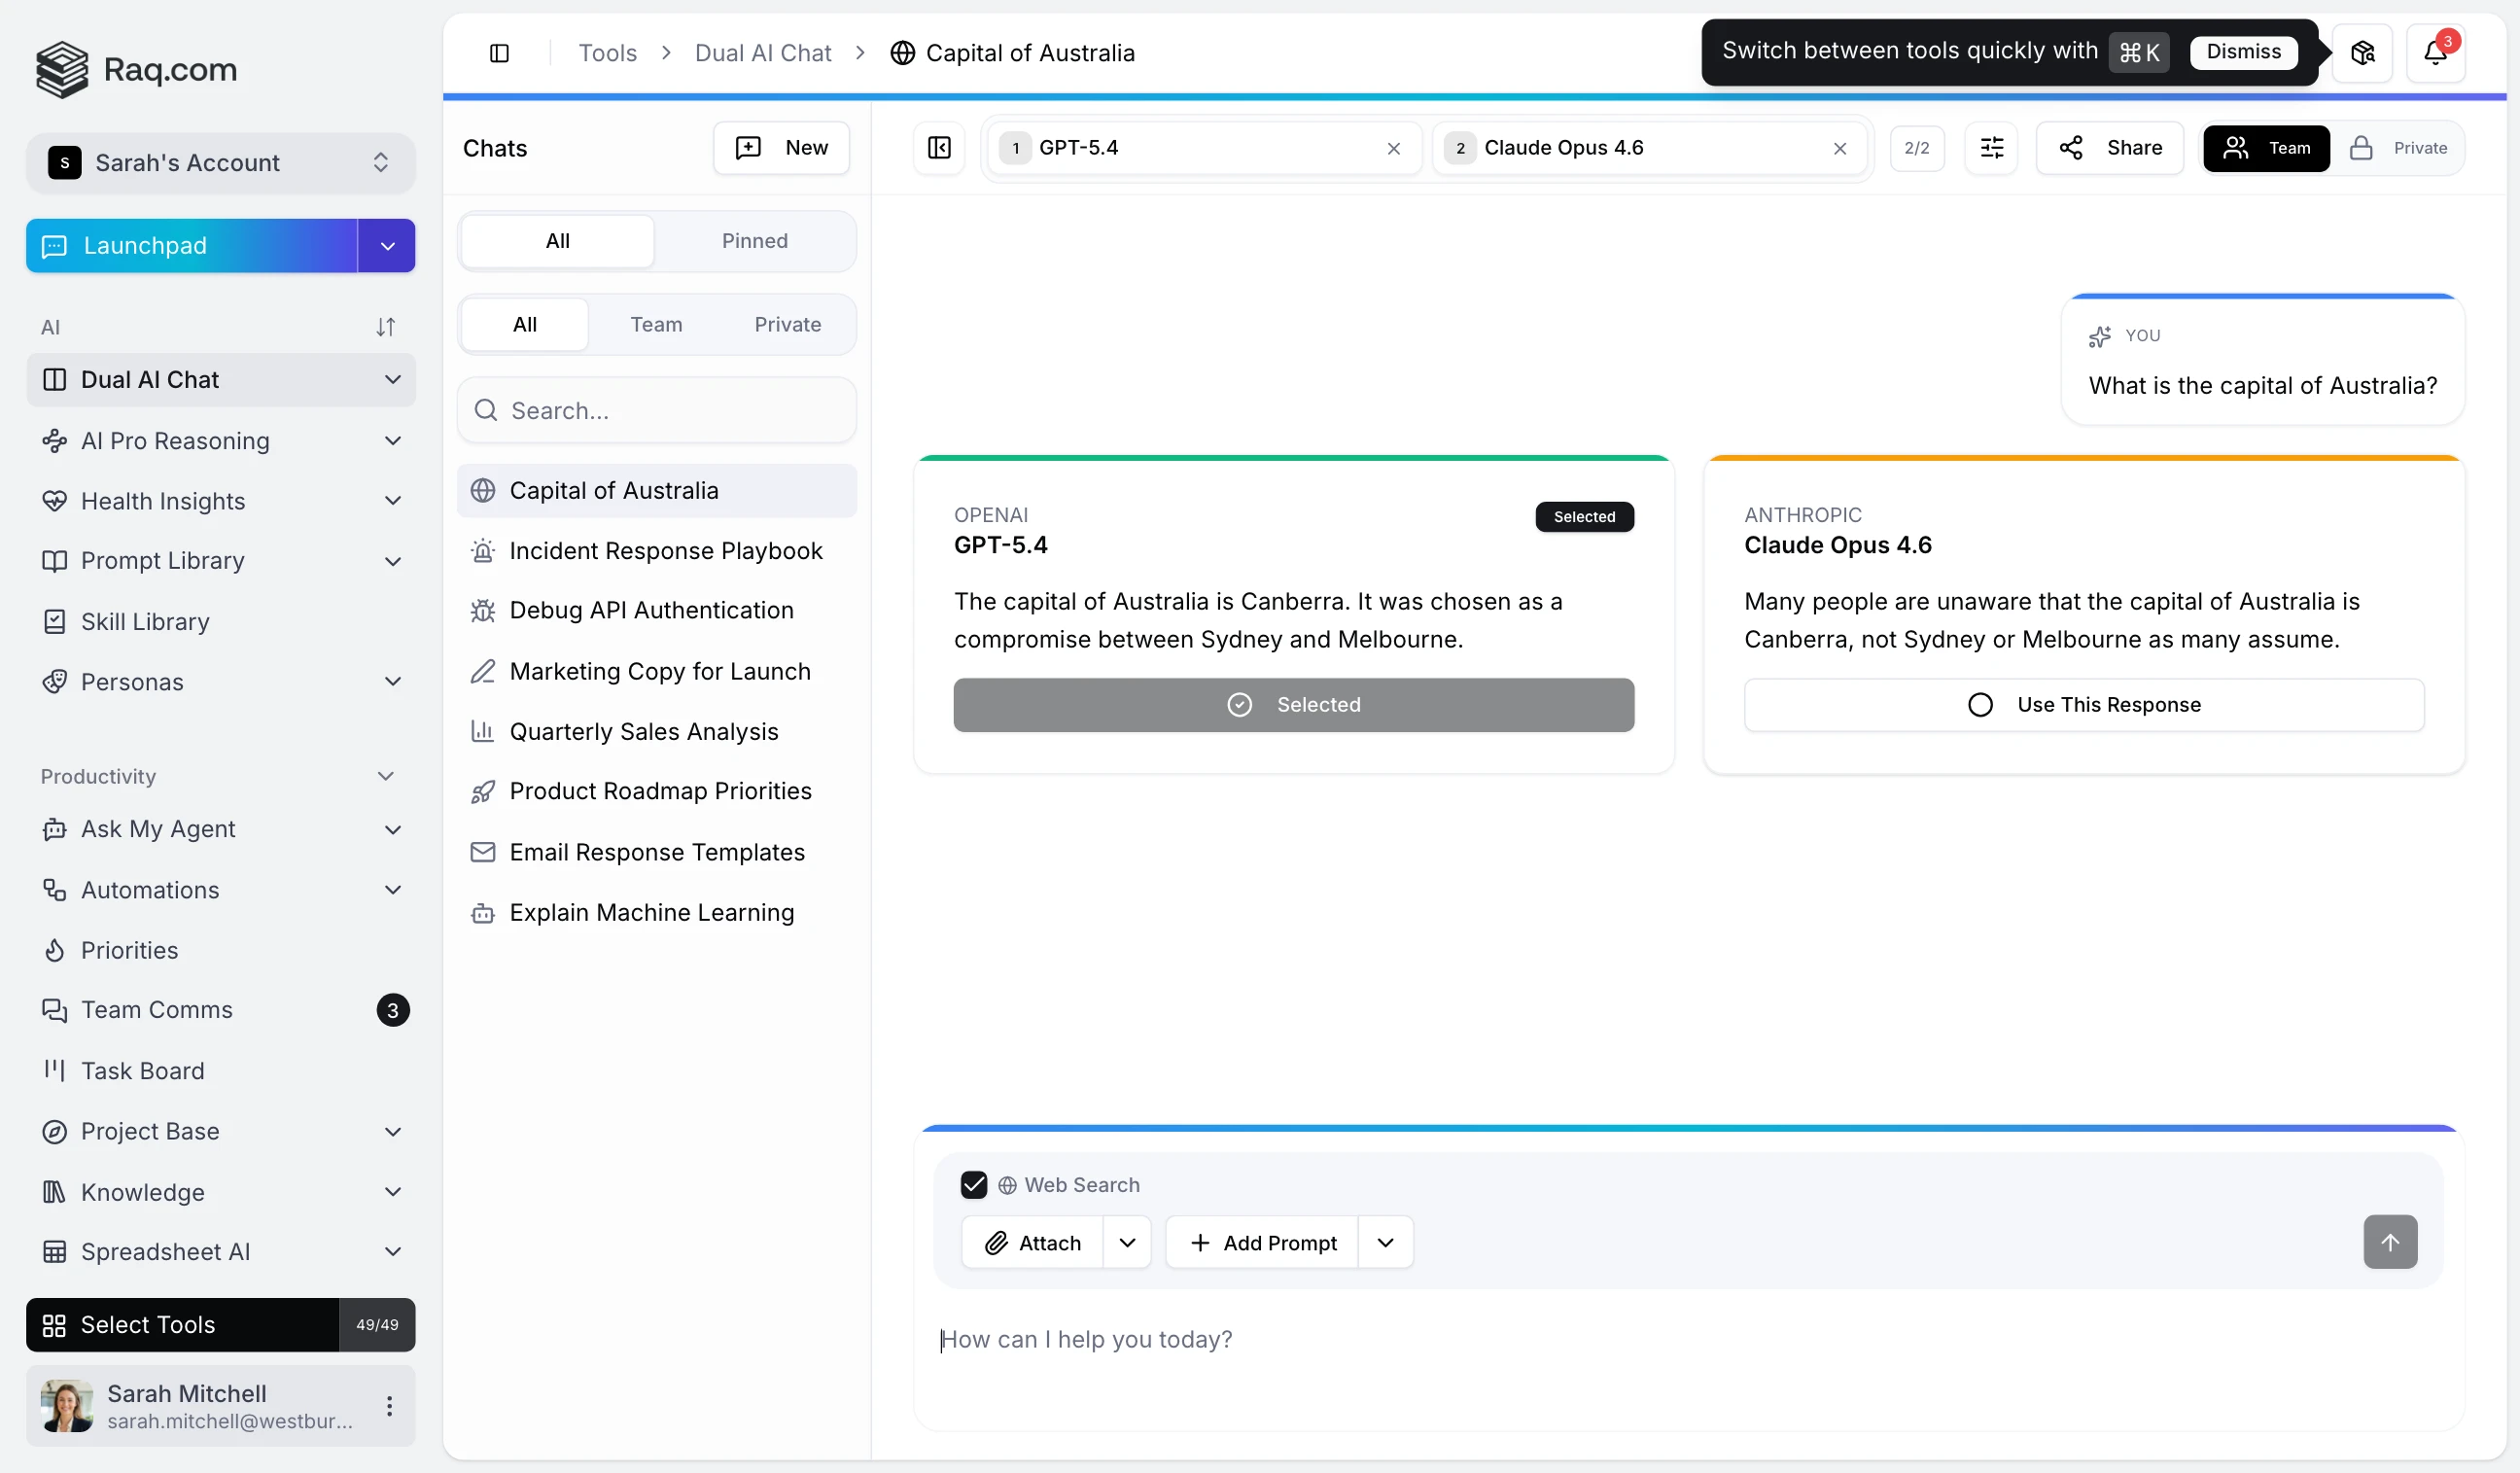Expand the Launchpad dropdown arrow
Image resolution: width=2520 pixels, height=1473 pixels.
387,246
